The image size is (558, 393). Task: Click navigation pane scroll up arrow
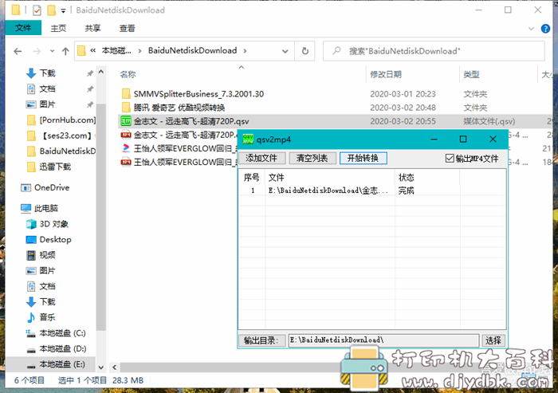101,73
